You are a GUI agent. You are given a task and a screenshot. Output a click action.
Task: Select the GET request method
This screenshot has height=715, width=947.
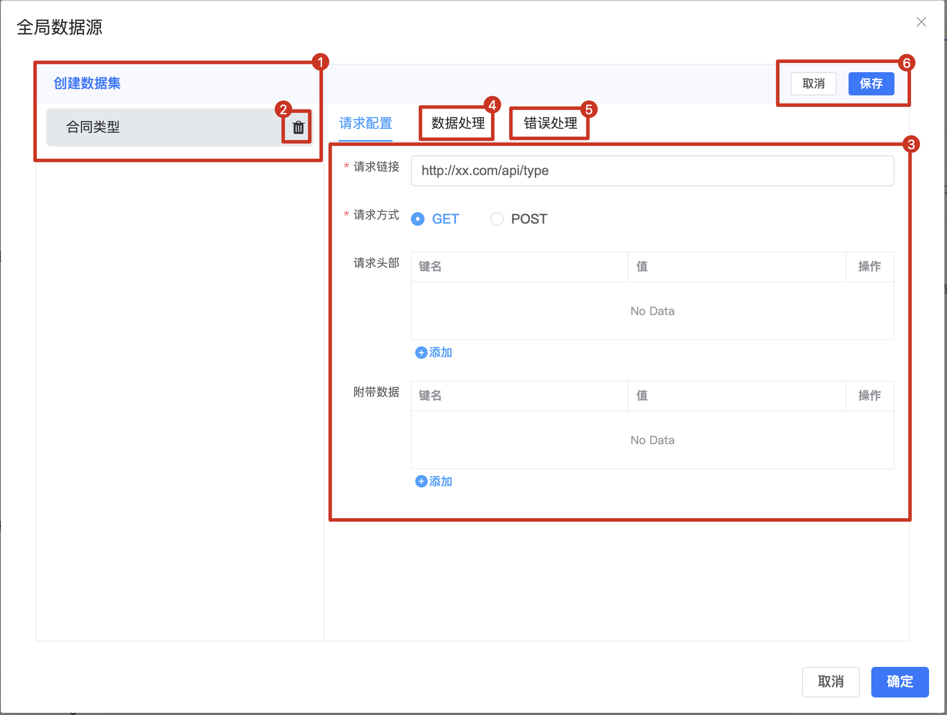418,219
